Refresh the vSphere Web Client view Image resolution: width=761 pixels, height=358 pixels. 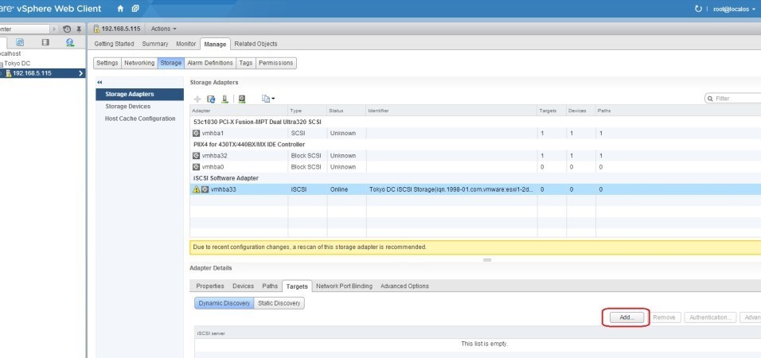coord(698,9)
